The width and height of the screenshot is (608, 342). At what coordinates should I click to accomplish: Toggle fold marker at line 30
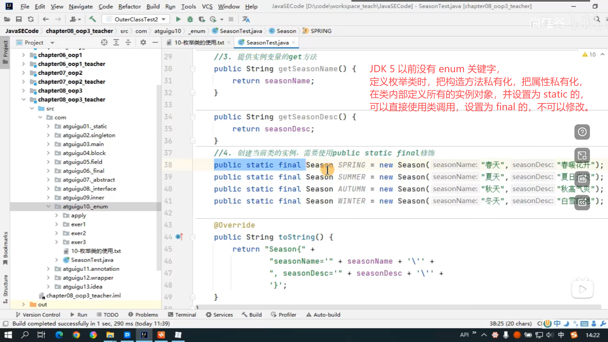(x=193, y=69)
